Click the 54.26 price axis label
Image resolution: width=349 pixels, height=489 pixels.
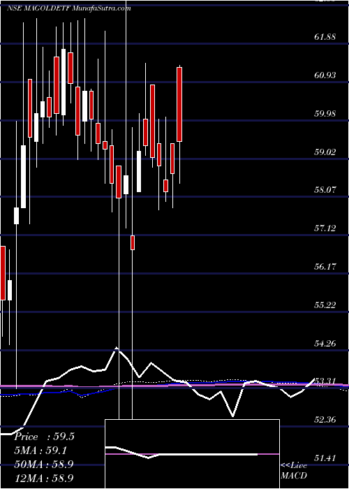point(325,344)
